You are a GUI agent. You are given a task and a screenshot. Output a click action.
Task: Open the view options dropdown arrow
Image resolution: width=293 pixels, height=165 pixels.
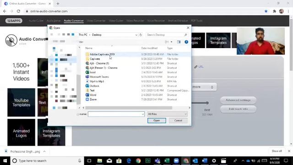[x=172, y=42]
